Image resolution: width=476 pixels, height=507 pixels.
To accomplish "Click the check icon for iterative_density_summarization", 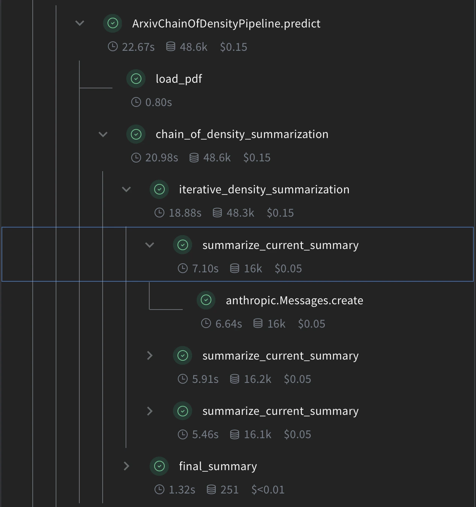I will tap(159, 190).
